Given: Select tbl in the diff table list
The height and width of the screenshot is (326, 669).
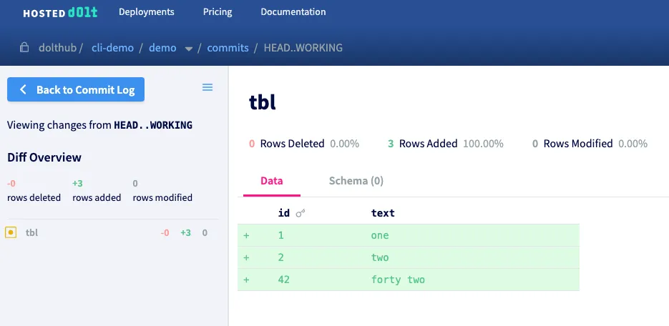Looking at the screenshot, I should pos(31,232).
